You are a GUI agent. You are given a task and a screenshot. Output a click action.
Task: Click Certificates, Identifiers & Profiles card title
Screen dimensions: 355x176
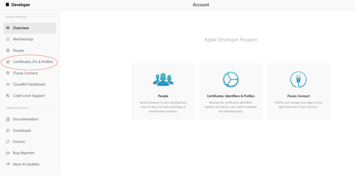coord(231,96)
